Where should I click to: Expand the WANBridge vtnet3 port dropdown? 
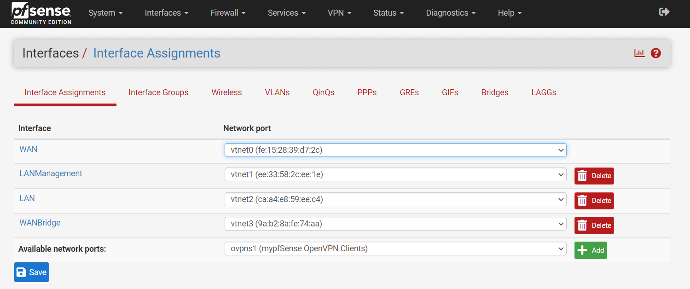(x=395, y=224)
